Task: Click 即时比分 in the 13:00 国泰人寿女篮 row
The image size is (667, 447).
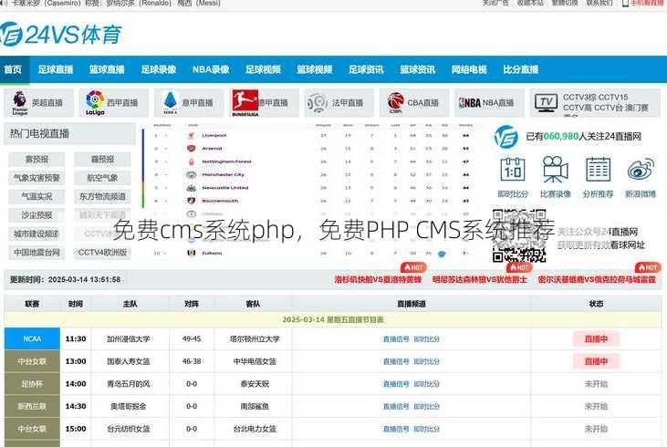Action: pos(427,361)
